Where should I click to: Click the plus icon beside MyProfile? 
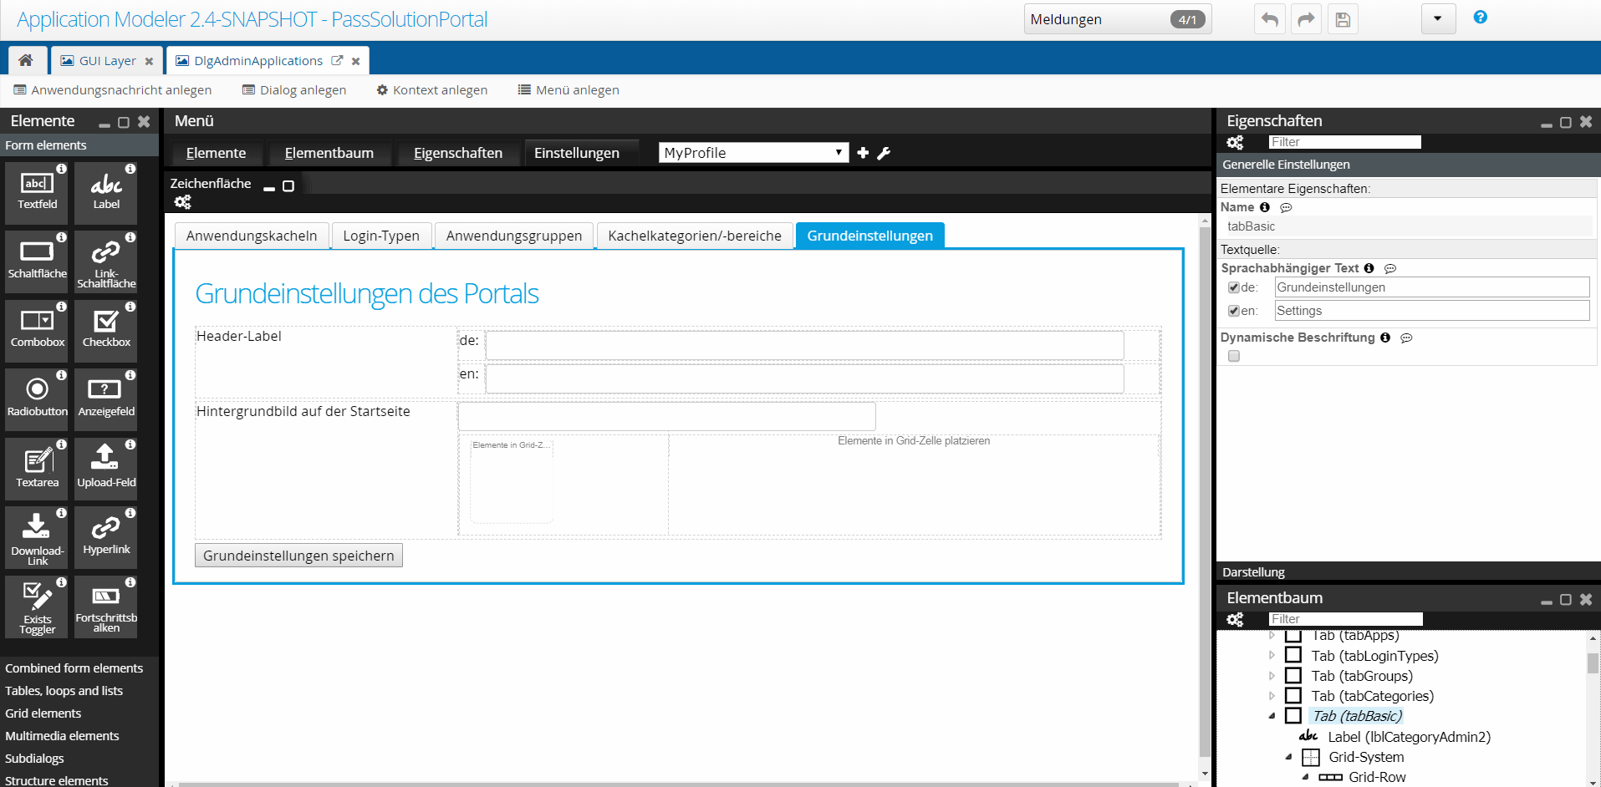[863, 153]
